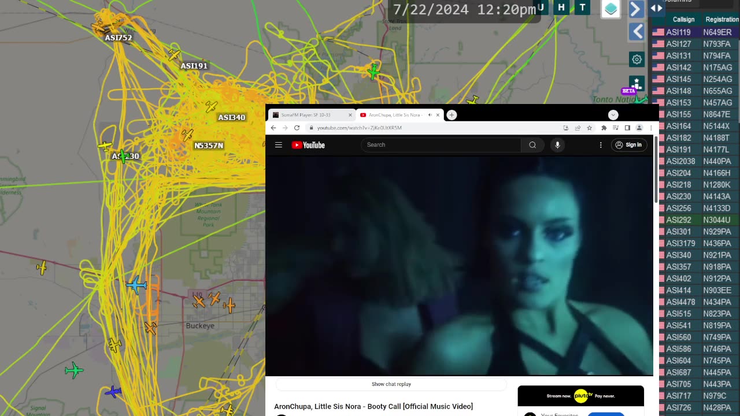Viewport: 740px width, 416px height.
Task: Click registration N903EE in table
Action: (717, 291)
